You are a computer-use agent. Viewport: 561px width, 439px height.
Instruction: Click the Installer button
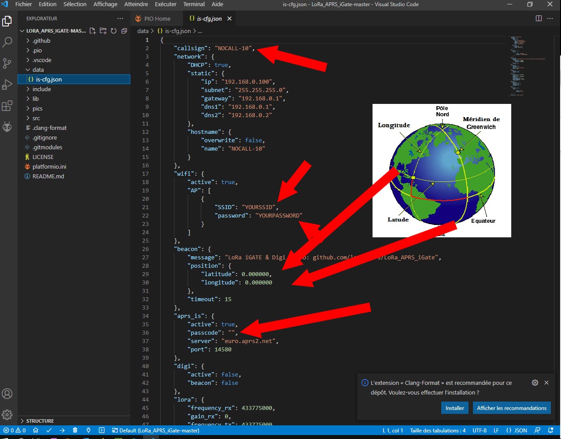click(454, 408)
